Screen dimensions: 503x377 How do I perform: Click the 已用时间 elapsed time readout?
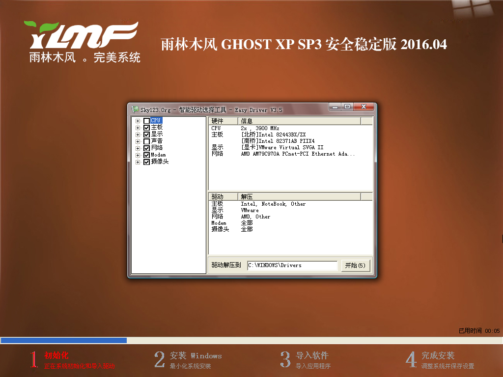click(x=479, y=330)
